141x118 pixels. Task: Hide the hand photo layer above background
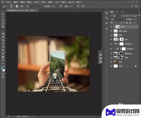coord(111,62)
